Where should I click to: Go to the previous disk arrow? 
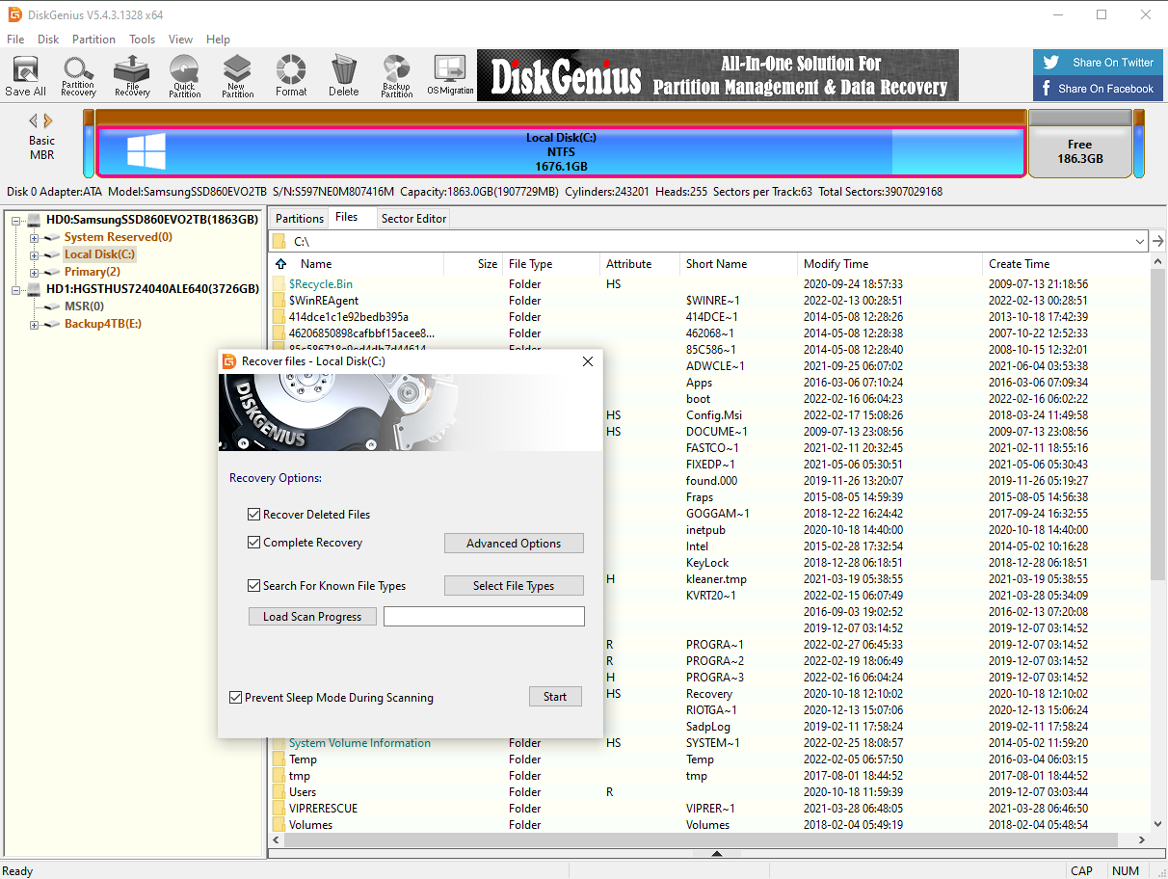[x=34, y=120]
